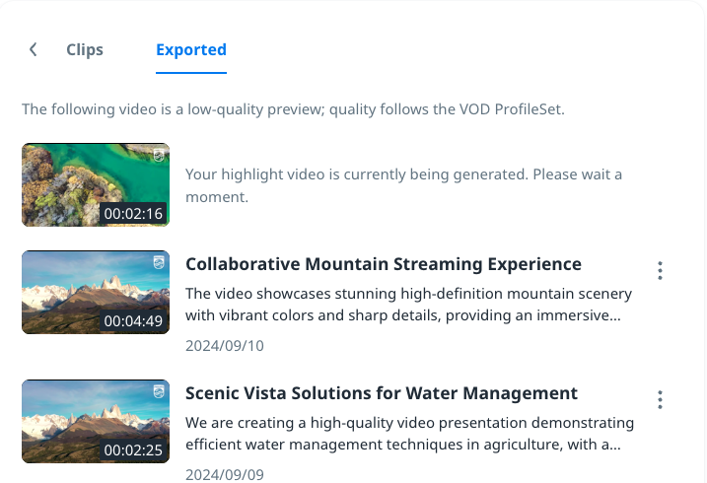Click the Collaborative Mountain Streaming Experience title
Screen dimensions: 707x483
(x=384, y=264)
